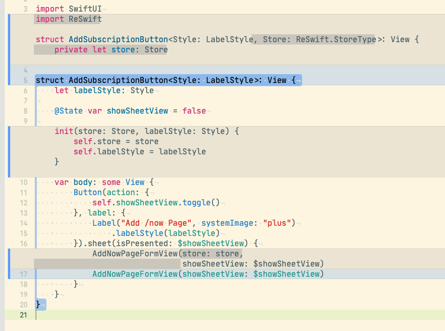Click 'Store: ReSwift.StoreType' in added struct line
Image resolution: width=445 pixels, height=331 pixels.
click(x=319, y=39)
